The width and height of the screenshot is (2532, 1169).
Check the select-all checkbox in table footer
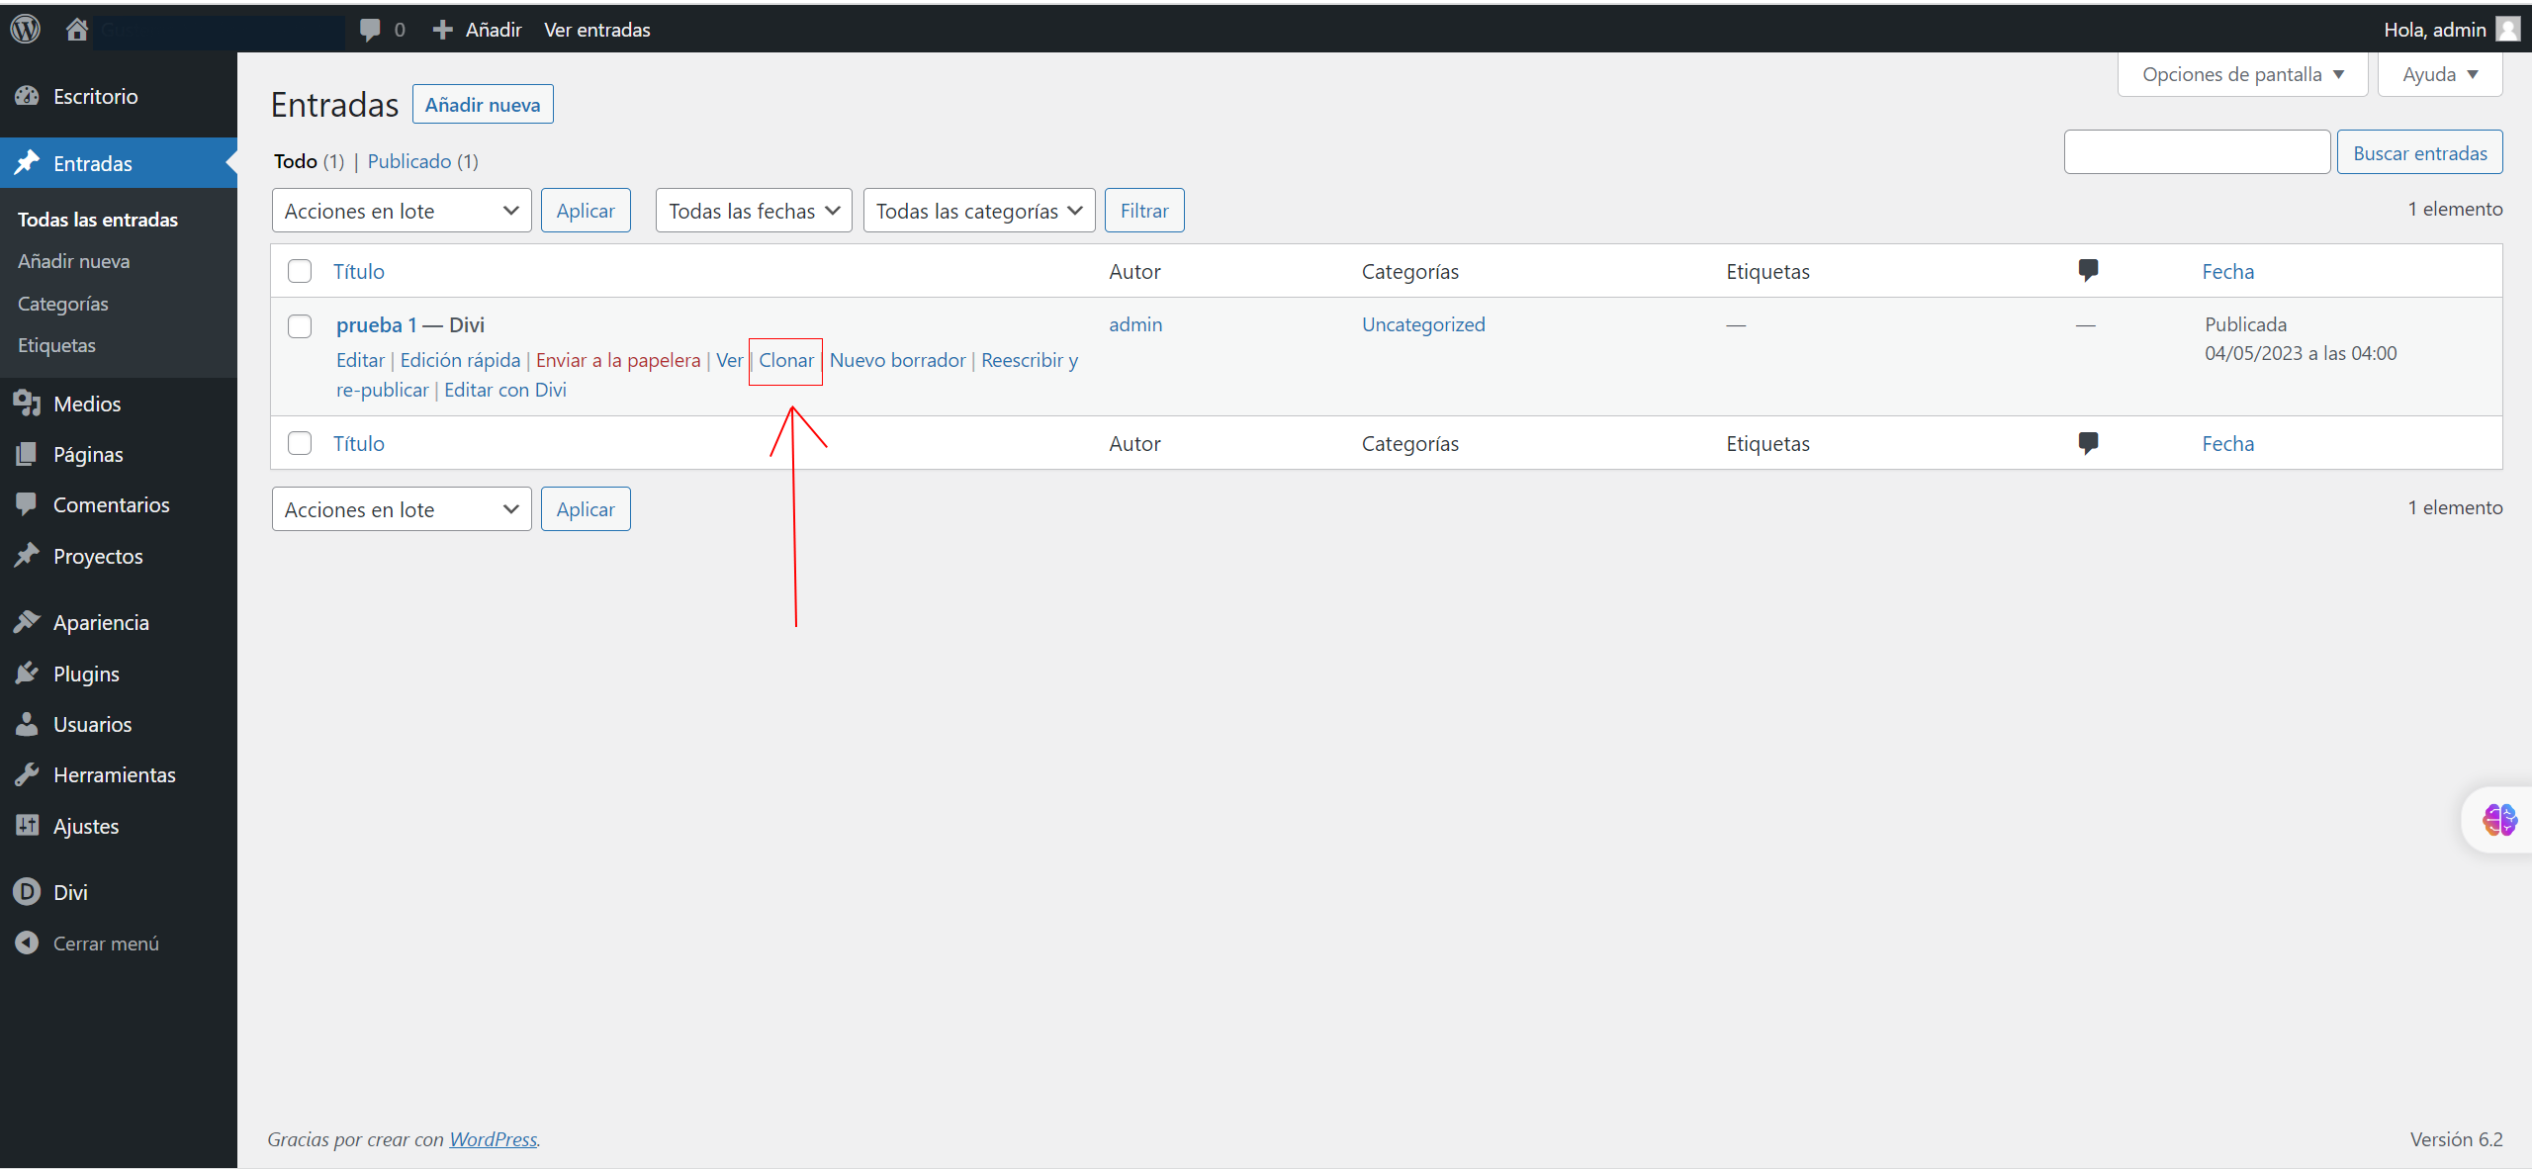pyautogui.click(x=300, y=443)
